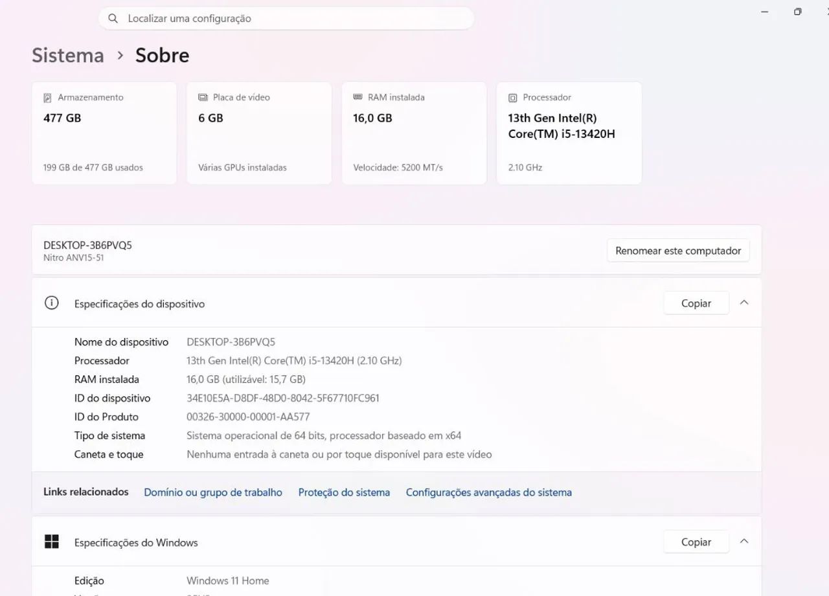
Task: Collapse the Especificações do Windows section
Action: [744, 542]
